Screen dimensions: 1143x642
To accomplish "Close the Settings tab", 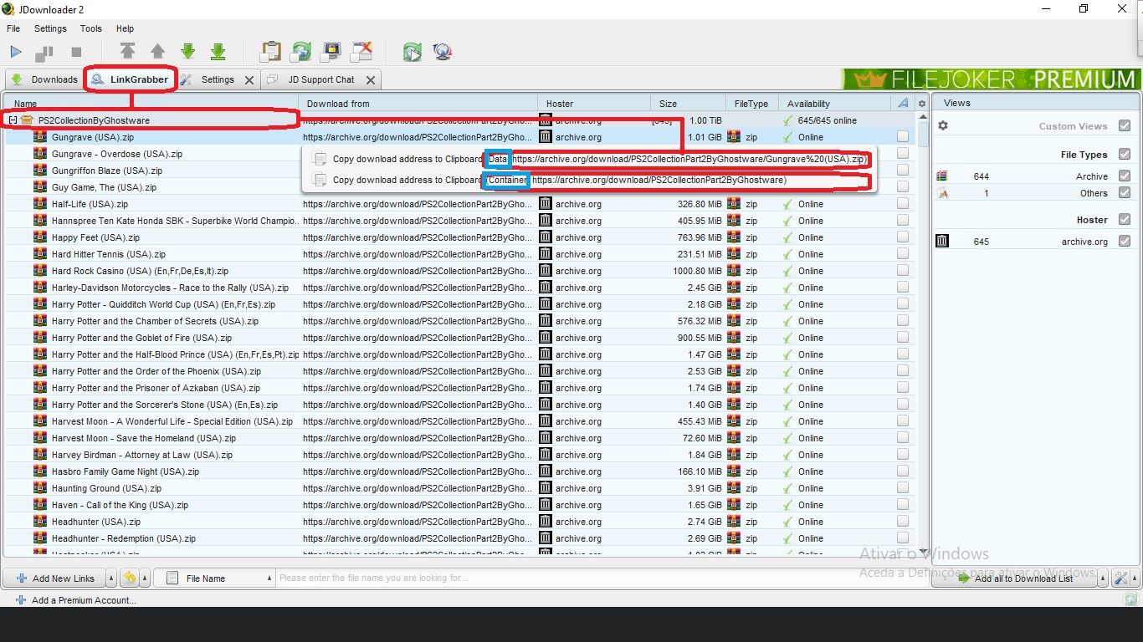I will (249, 80).
